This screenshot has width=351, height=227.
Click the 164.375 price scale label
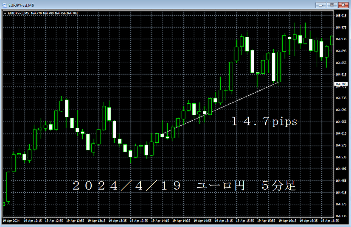click(x=341, y=204)
